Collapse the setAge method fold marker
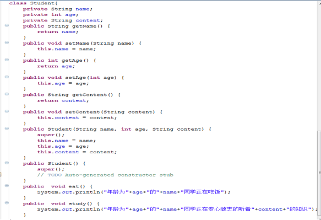Image resolution: width=321 pixels, height=220 pixels. click(x=7, y=77)
